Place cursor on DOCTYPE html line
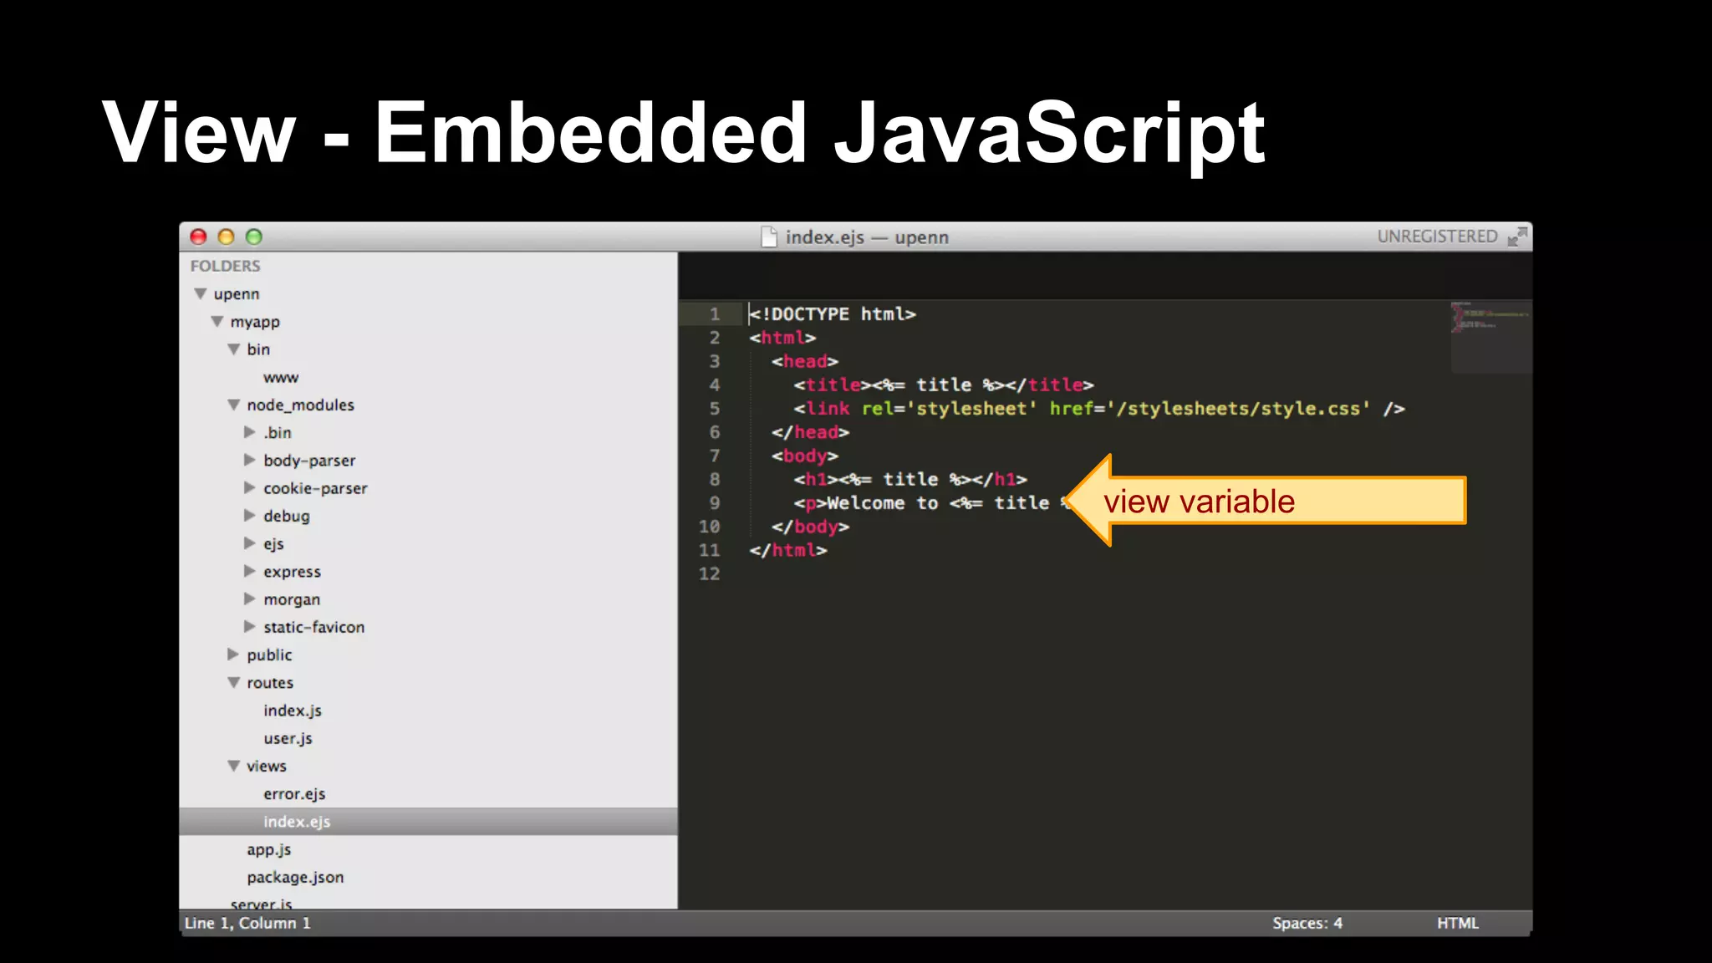 point(833,314)
